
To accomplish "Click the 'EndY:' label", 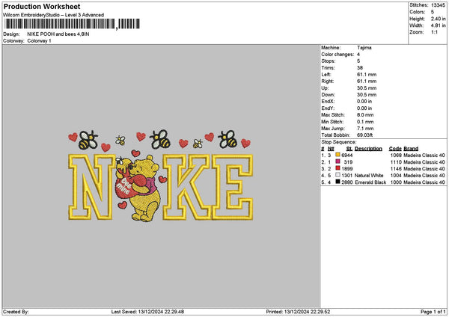I will pyautogui.click(x=328, y=108).
